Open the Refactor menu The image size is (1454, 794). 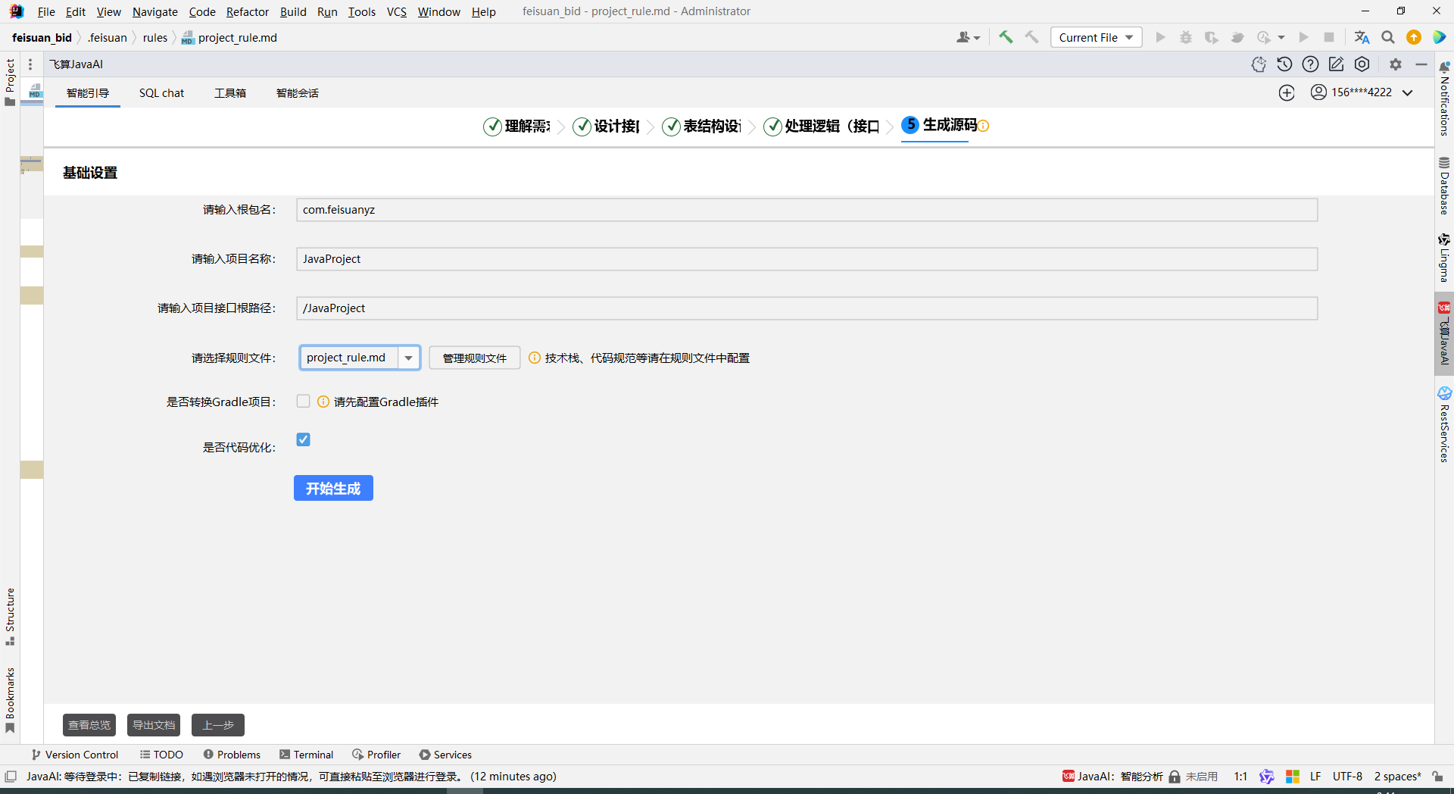pyautogui.click(x=248, y=11)
